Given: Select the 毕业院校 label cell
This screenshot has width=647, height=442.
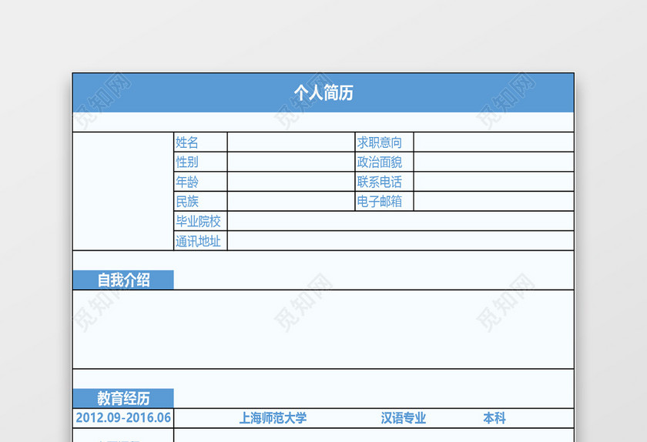Looking at the screenshot, I should click(x=200, y=221).
